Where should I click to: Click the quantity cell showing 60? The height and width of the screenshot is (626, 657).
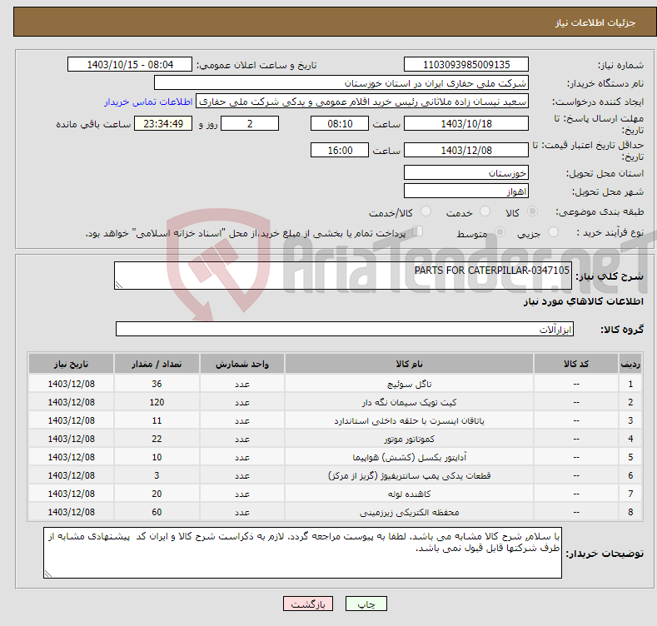[x=157, y=513]
